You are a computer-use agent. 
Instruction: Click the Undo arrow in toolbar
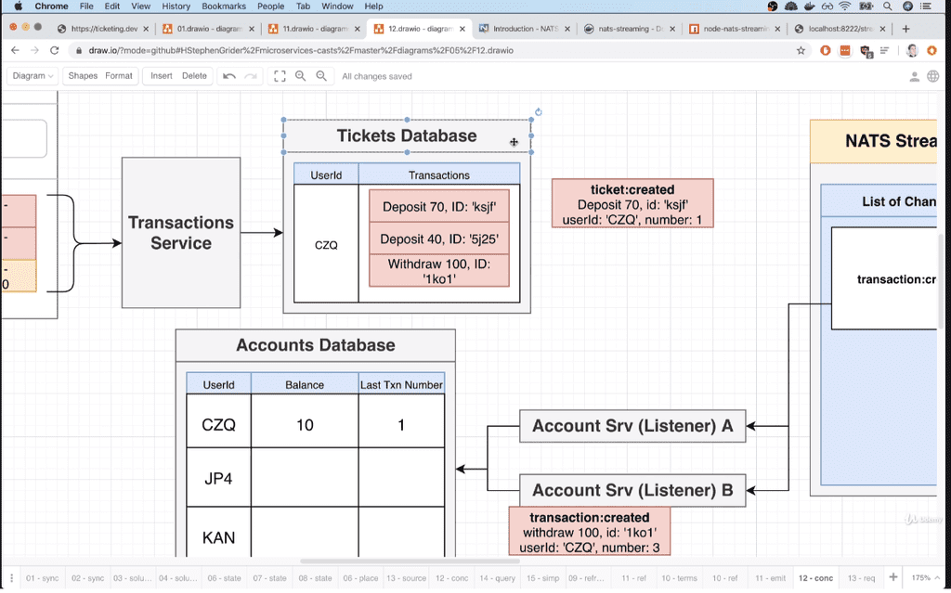point(229,76)
